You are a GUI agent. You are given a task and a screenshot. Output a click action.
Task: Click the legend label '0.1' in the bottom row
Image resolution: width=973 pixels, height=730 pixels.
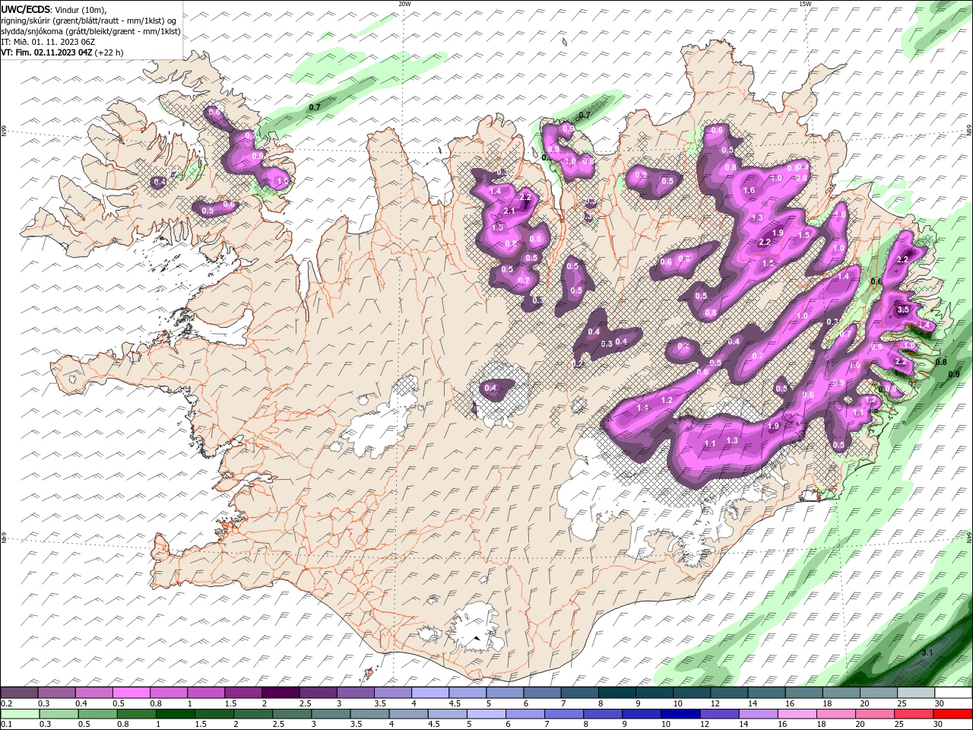5,725
